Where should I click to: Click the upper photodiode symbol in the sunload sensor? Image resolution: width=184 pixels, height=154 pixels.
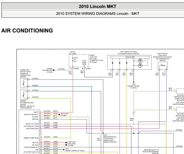pyautogui.click(x=140, y=61)
